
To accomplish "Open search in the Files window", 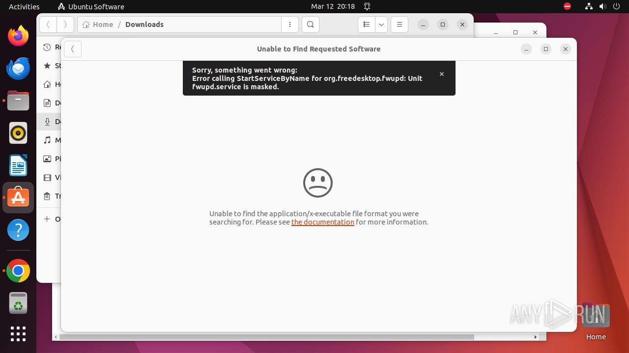I will (311, 25).
